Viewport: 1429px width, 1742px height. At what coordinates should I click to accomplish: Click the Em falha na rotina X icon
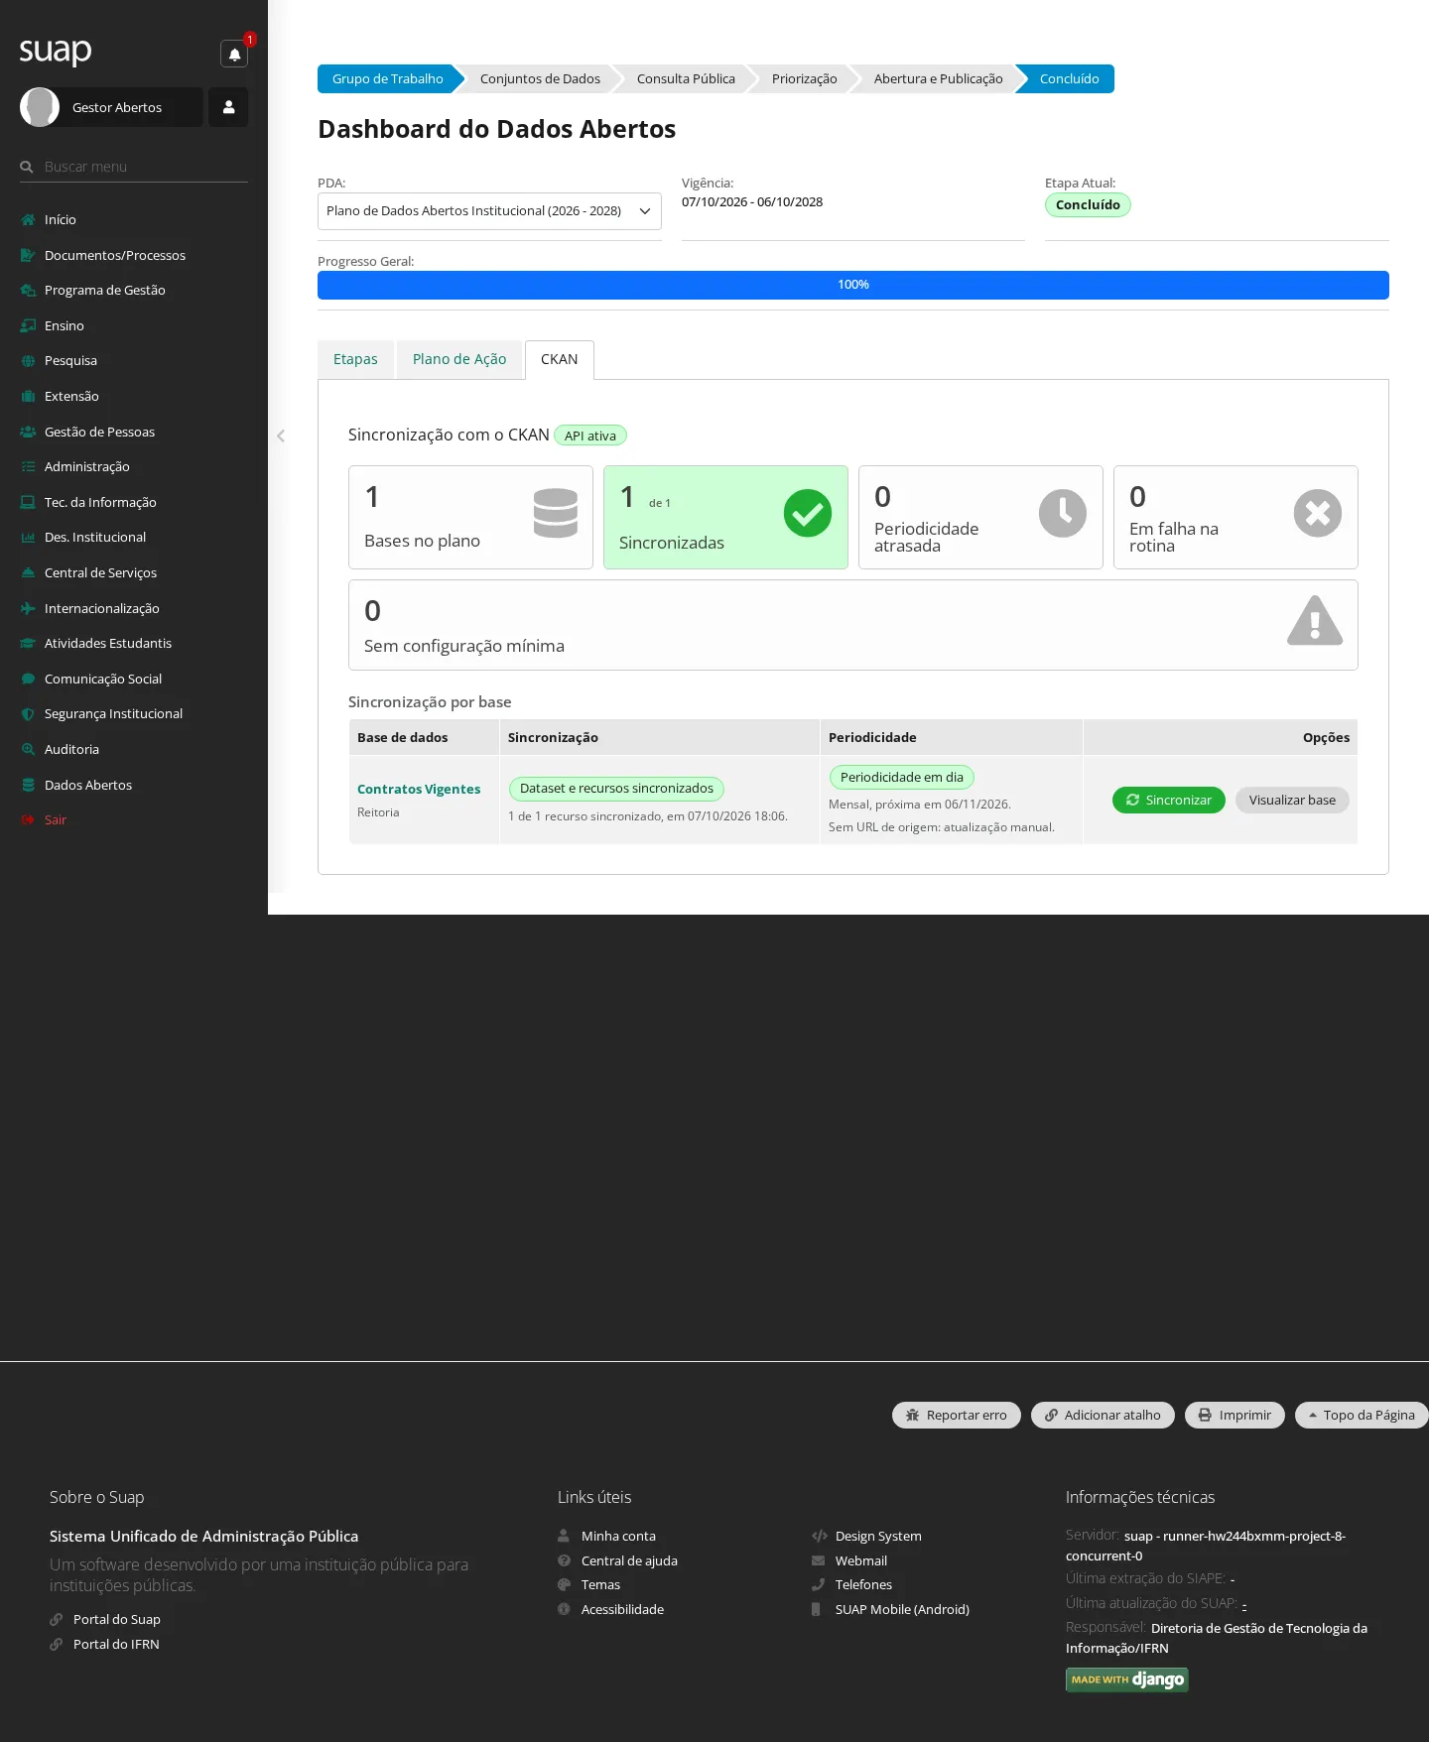pyautogui.click(x=1318, y=513)
